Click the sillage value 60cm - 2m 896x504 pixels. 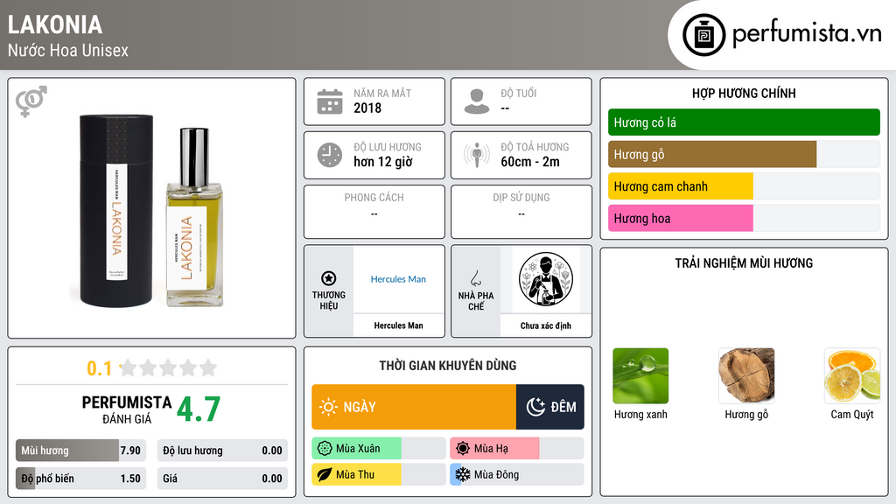pyautogui.click(x=530, y=162)
